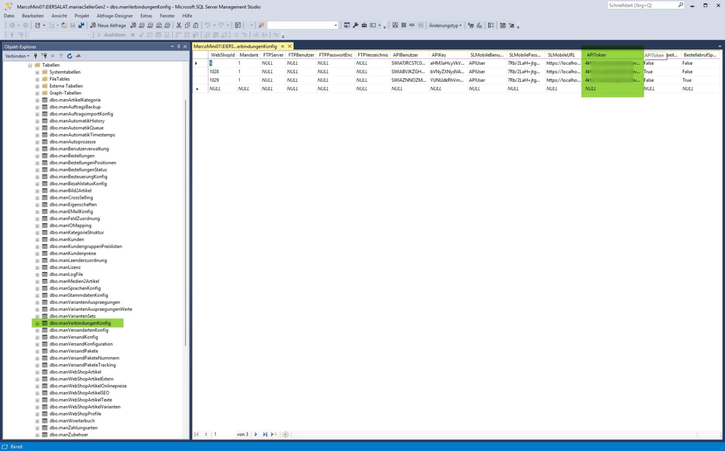
Task: Toggle pin on the VerbindungenKonfig tab
Action: (283, 46)
